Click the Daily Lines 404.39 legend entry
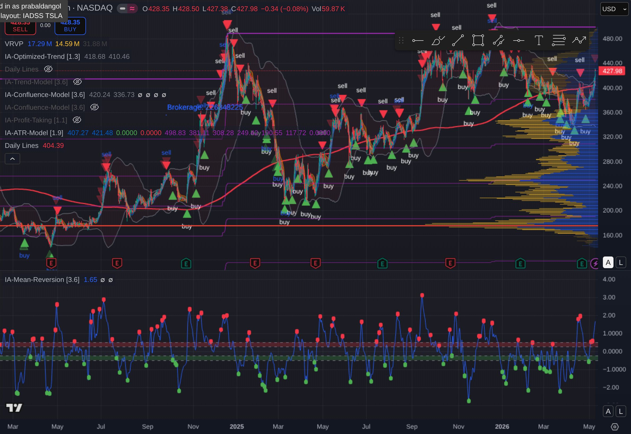This screenshot has height=434, width=631. 34,145
